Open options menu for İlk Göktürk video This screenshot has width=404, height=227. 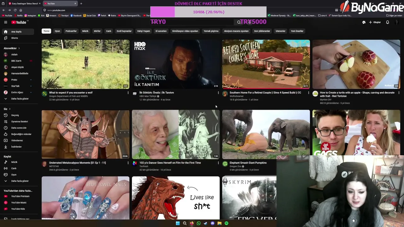click(x=218, y=93)
